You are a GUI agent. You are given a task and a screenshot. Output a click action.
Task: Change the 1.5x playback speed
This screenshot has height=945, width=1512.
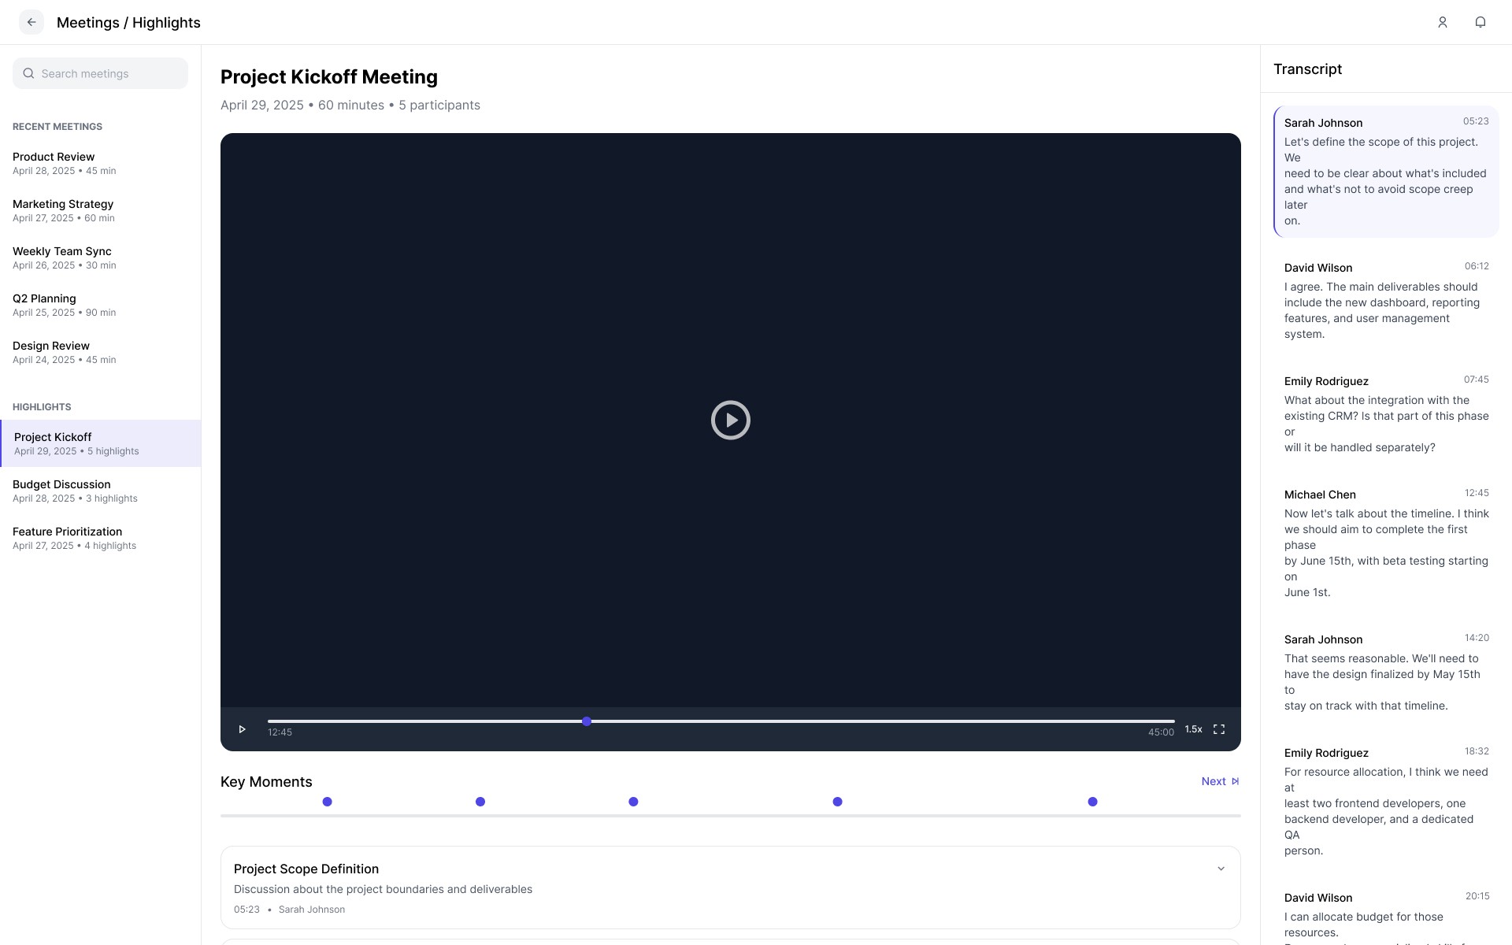pyautogui.click(x=1193, y=729)
